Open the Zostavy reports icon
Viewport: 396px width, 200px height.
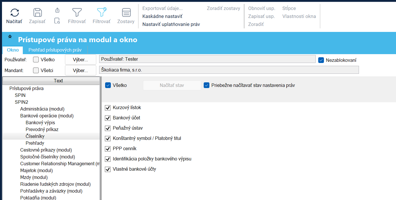126,13
